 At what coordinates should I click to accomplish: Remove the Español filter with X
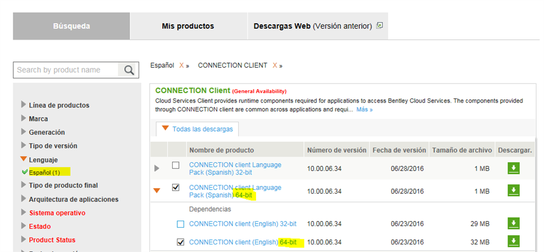click(181, 65)
